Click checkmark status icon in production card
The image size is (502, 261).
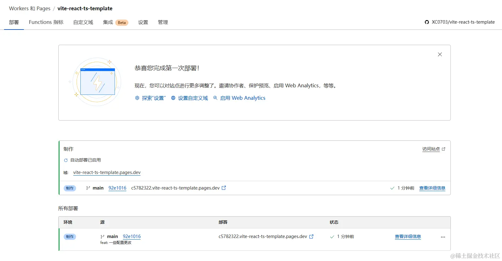click(392, 188)
